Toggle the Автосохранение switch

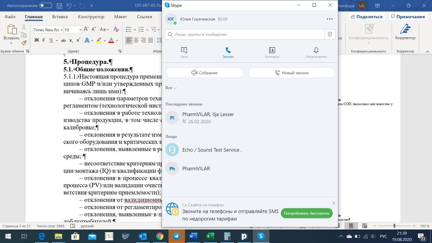[46, 6]
